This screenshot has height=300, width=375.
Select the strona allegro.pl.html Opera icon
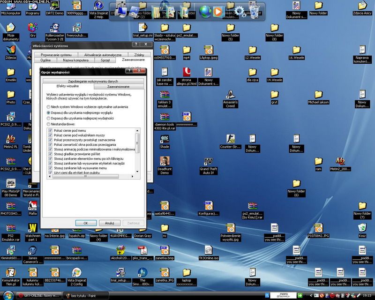click(186, 76)
